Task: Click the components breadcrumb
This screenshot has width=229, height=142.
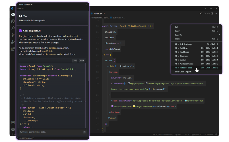Action: (x=96, y=18)
